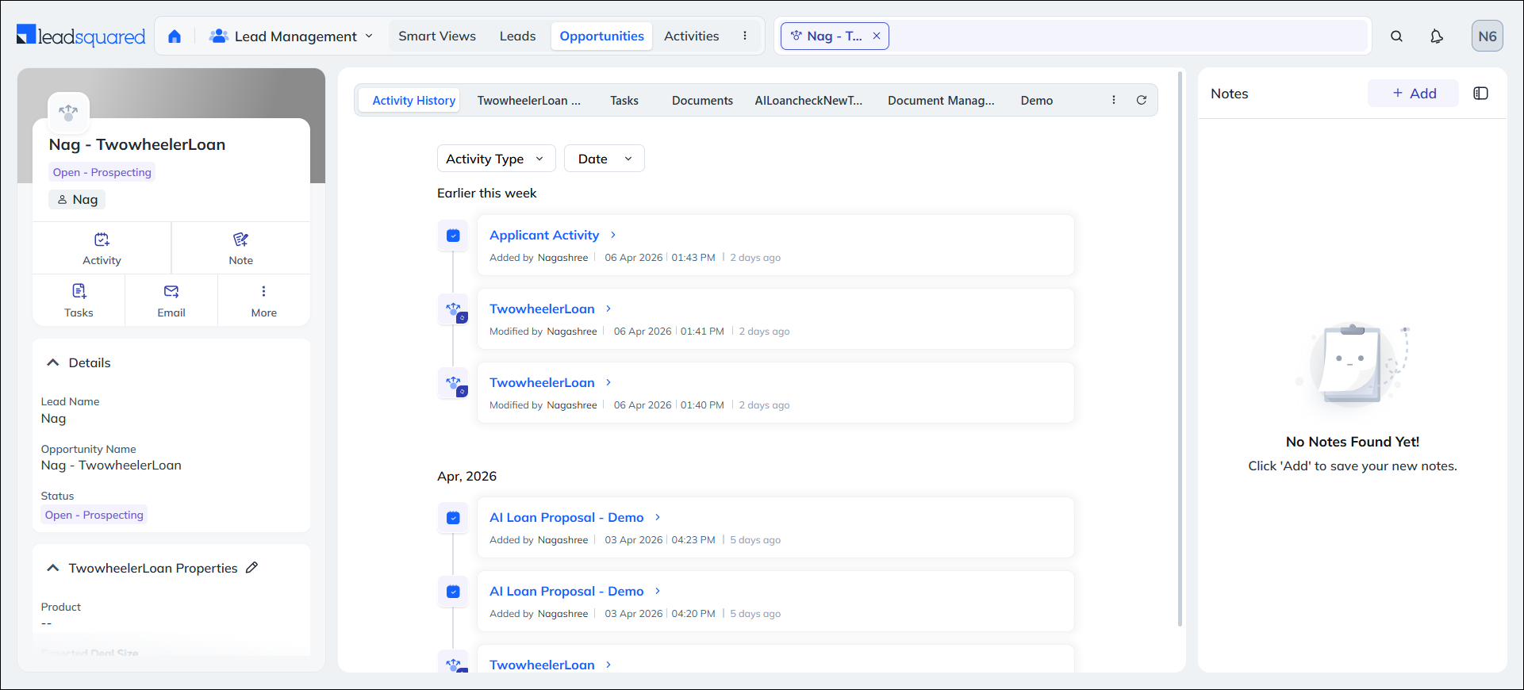
Task: Click the timeline icon of the 04:23 PM AI Loan Proposal
Action: click(453, 518)
